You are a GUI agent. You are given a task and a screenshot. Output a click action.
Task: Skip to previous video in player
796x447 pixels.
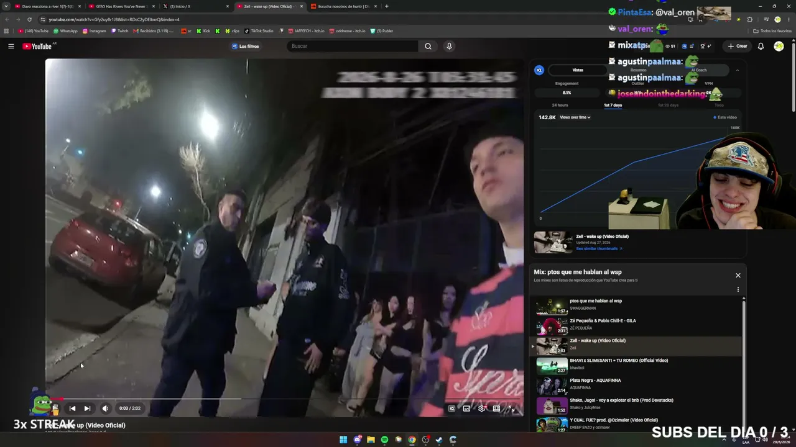[x=72, y=408]
